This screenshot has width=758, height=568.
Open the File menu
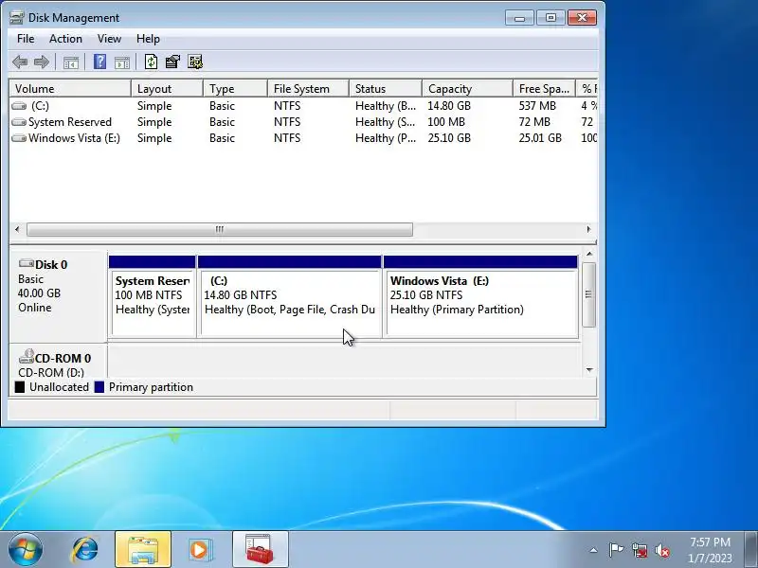[x=26, y=39]
